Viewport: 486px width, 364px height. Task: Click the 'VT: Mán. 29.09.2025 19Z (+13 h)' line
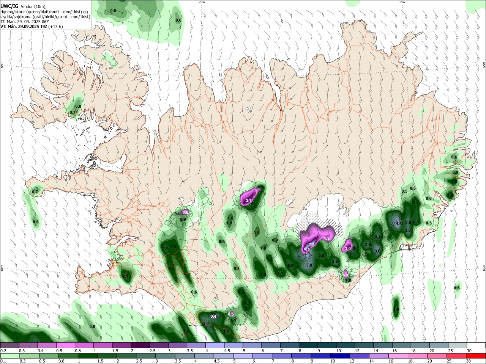[32, 27]
